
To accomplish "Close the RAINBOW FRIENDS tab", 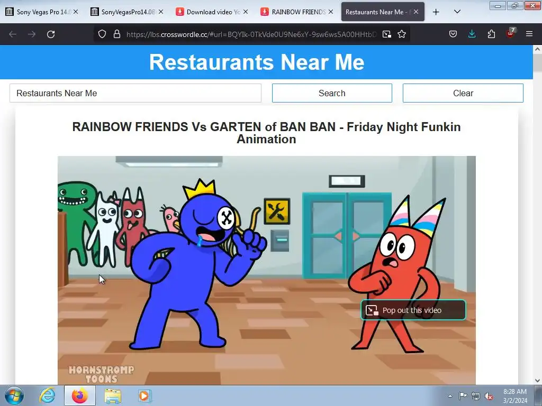I will [331, 12].
